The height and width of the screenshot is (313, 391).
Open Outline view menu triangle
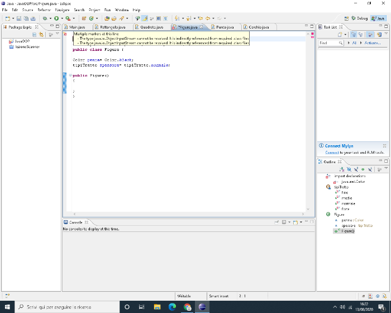386,168
